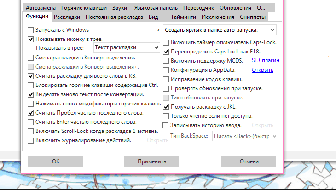Viewport: 336px width, 190px height.
Task: Tick Только чтение если нет доступа
Action: 166,116
